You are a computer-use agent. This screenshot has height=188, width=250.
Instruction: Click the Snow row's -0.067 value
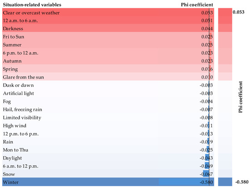pos(206,174)
